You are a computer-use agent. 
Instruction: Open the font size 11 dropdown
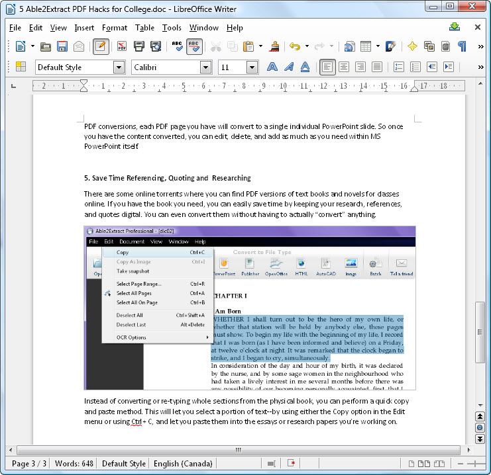252,67
